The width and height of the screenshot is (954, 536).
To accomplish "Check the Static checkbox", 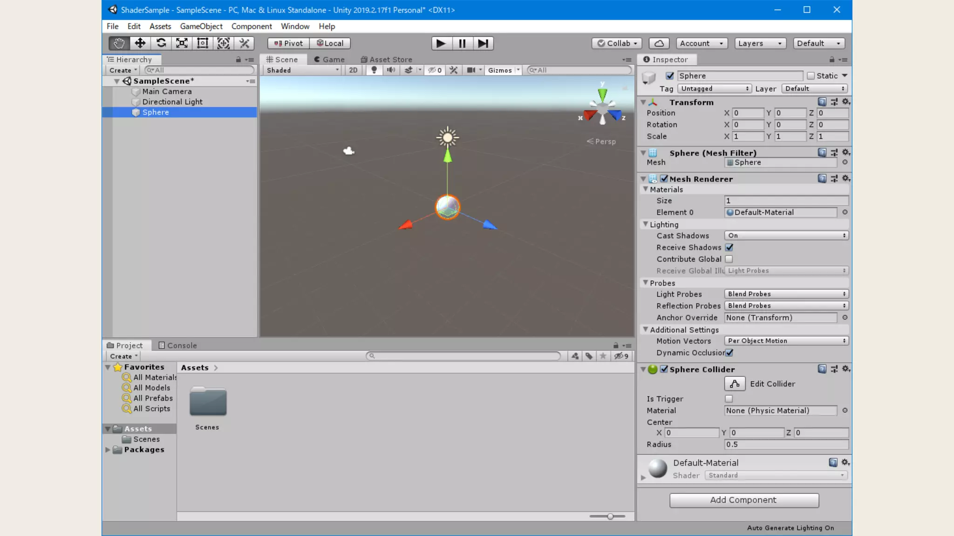I will point(811,76).
